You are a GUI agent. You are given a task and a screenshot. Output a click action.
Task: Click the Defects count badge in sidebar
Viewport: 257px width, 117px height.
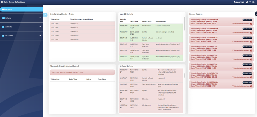pos(4,18)
